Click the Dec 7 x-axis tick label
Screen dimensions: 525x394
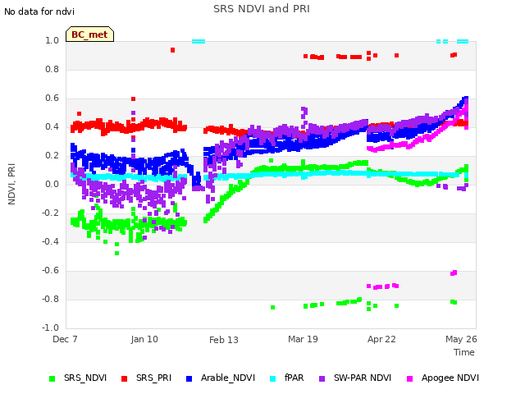[65, 339]
